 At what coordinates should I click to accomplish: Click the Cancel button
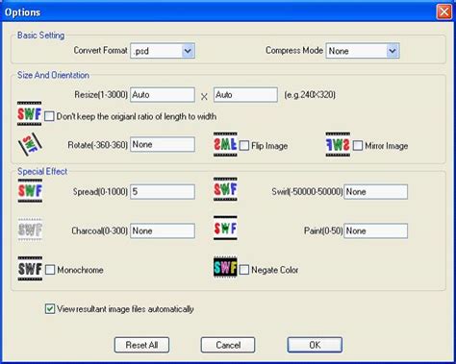(228, 345)
